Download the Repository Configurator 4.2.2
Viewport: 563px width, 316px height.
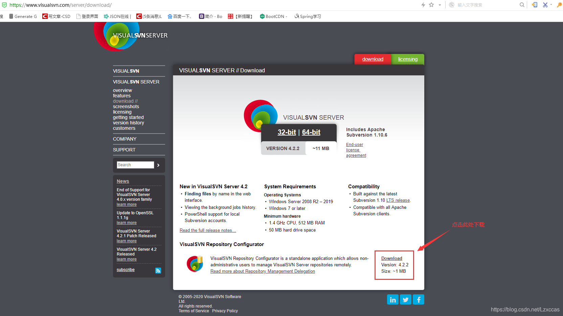pyautogui.click(x=391, y=259)
